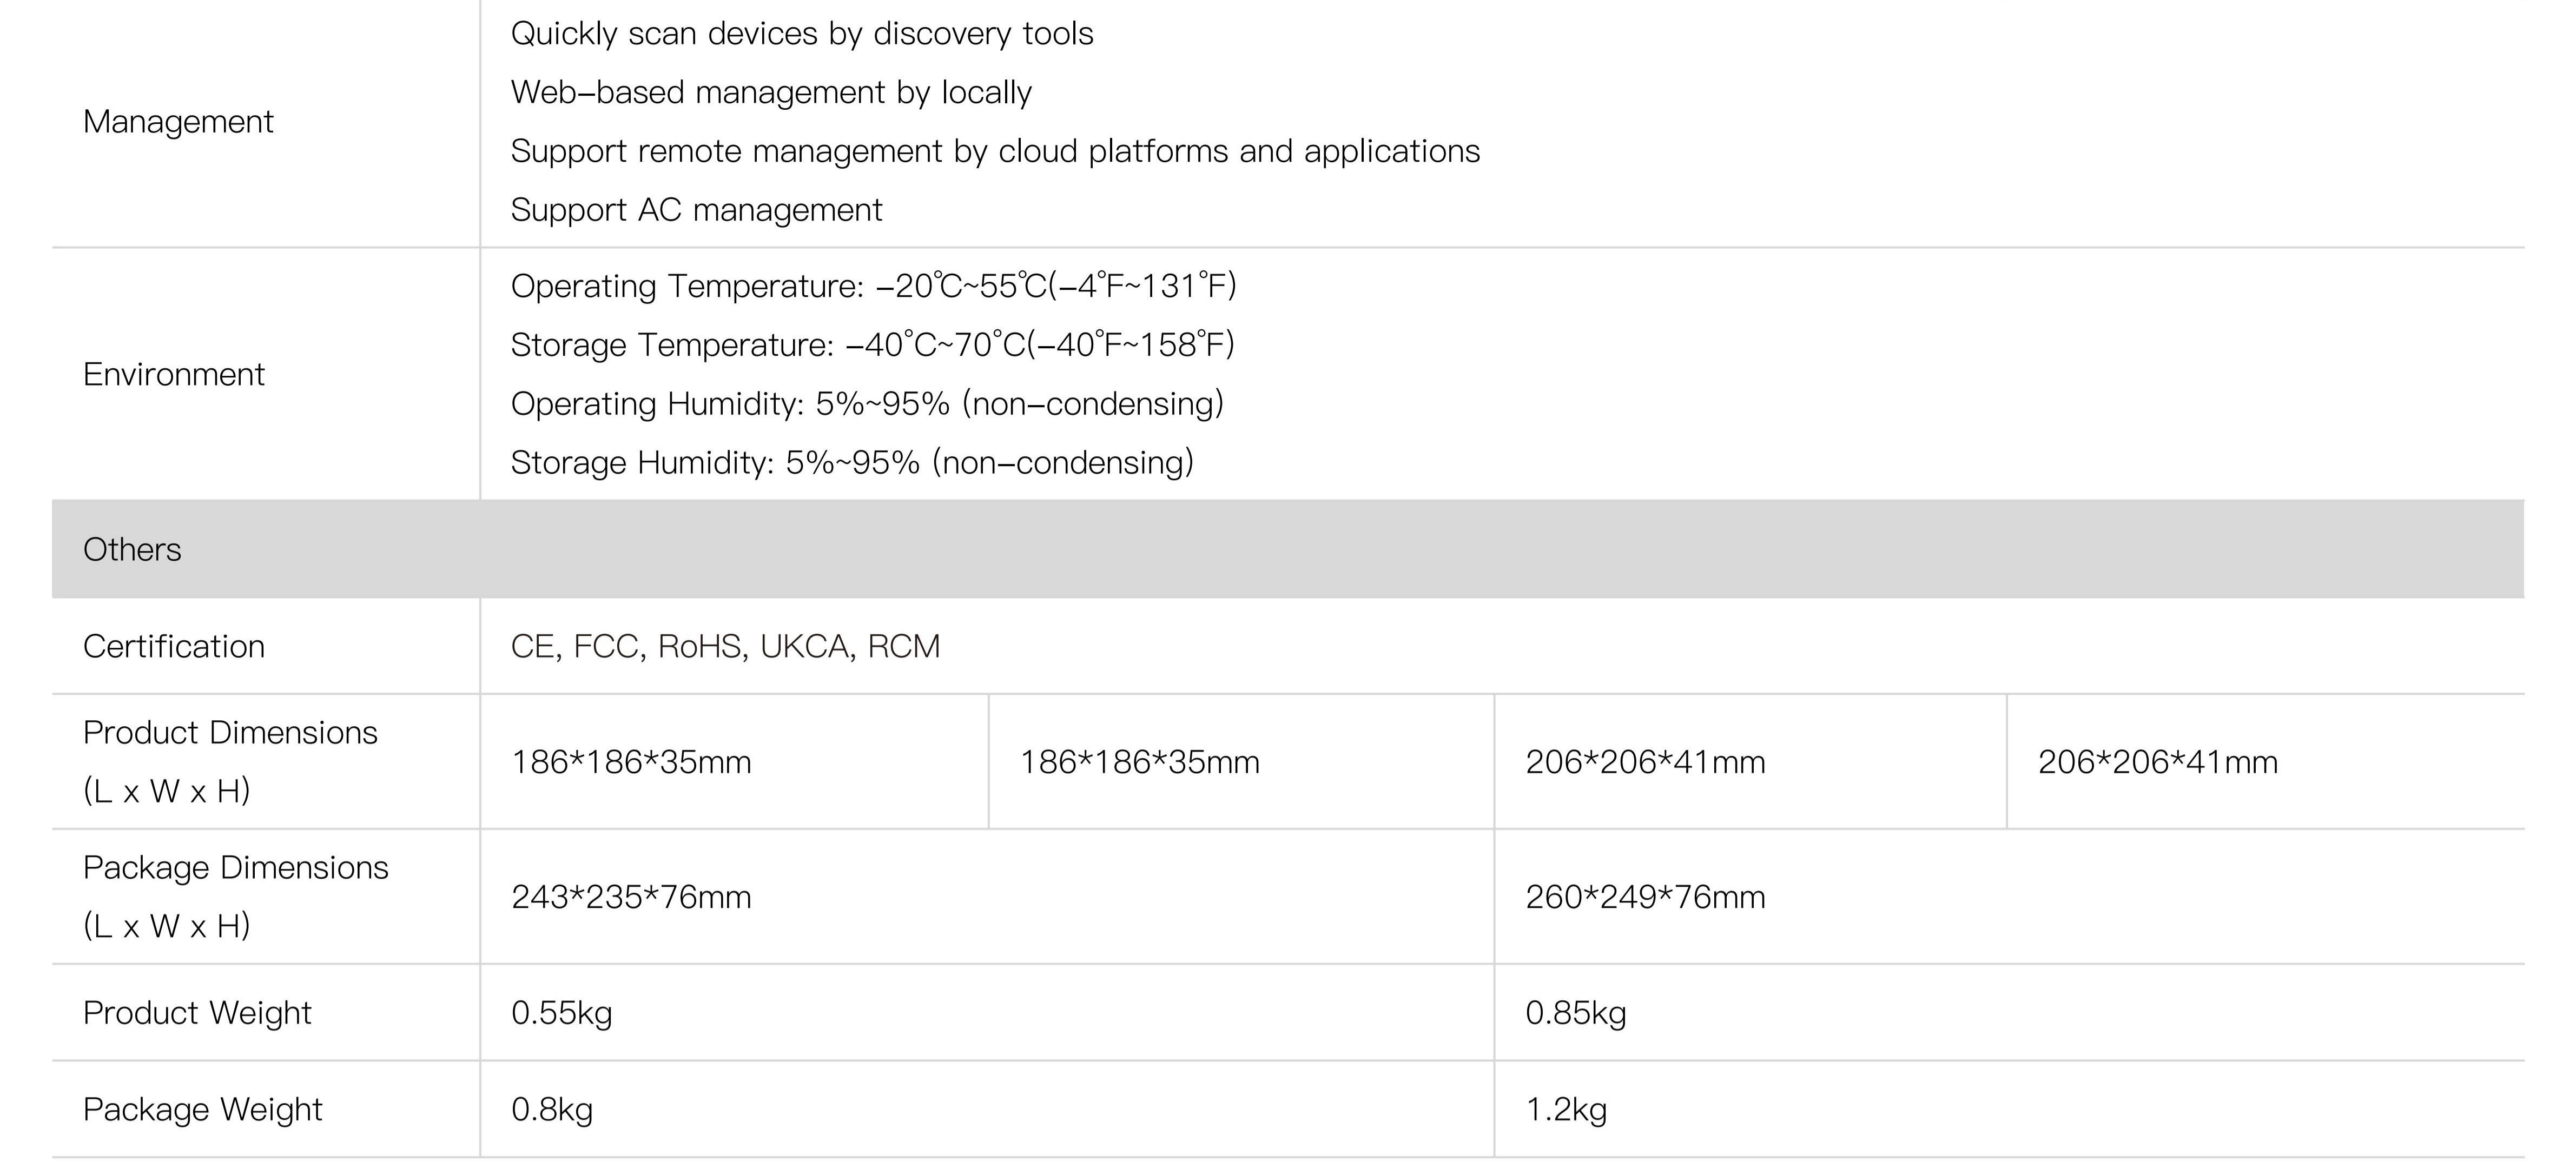This screenshot has height=1162, width=2576.
Task: Click 'Support AC management' text
Action: (696, 210)
